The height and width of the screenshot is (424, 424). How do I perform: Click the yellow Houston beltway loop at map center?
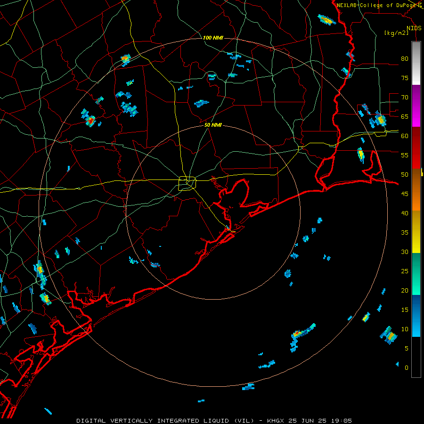(x=188, y=183)
